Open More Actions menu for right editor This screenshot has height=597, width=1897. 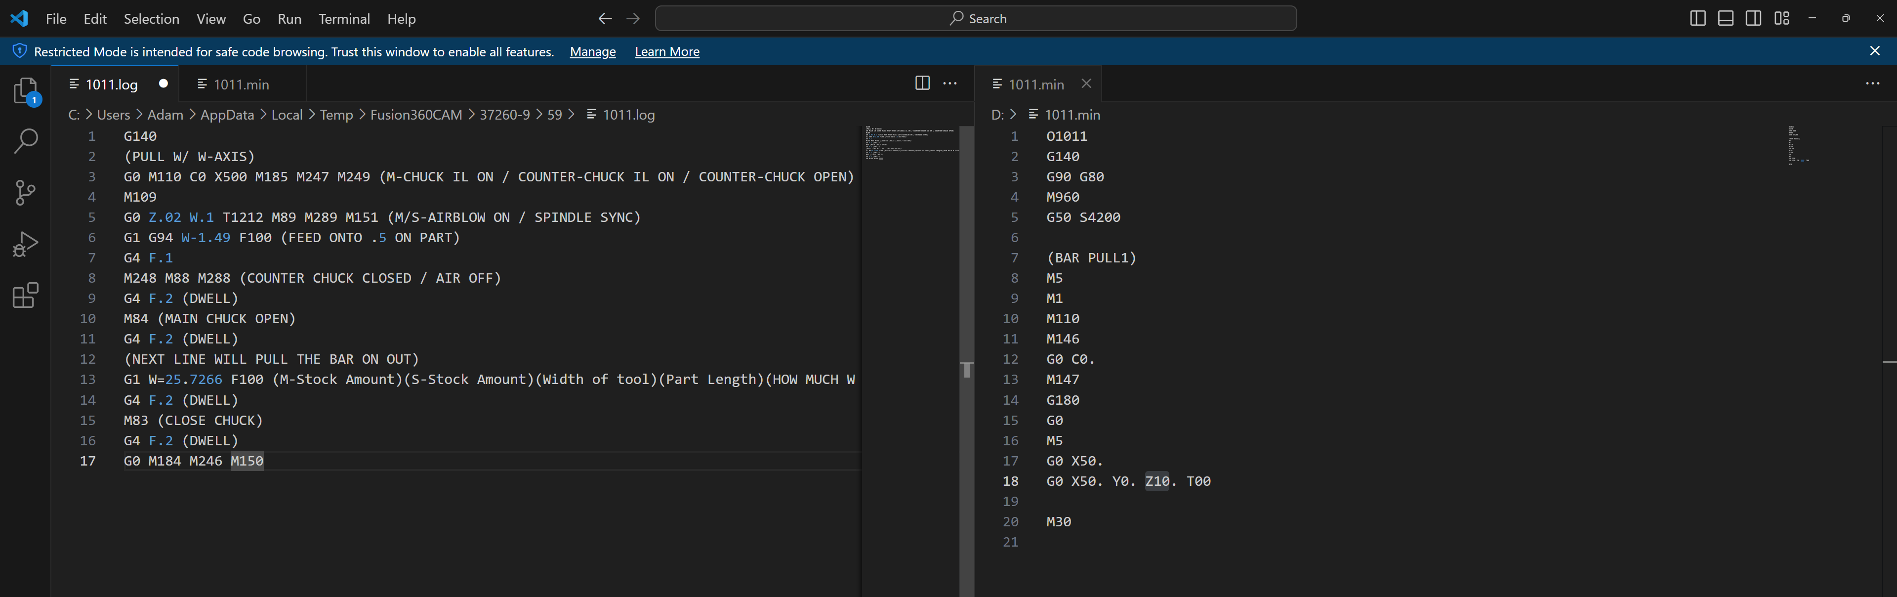[x=1872, y=84]
